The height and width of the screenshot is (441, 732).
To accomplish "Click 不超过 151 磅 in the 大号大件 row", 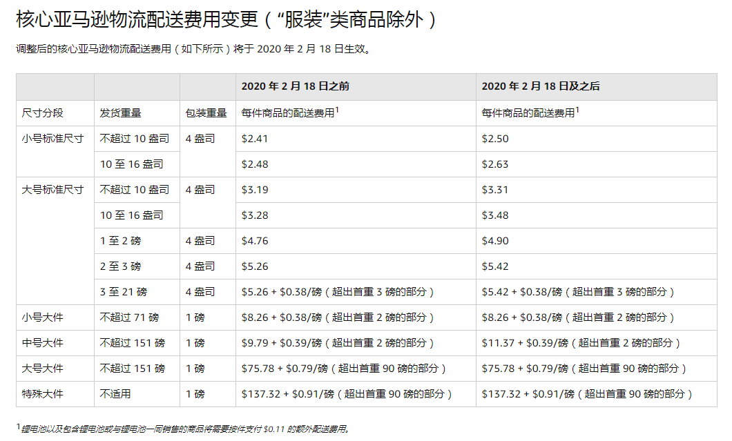I will [x=133, y=369].
